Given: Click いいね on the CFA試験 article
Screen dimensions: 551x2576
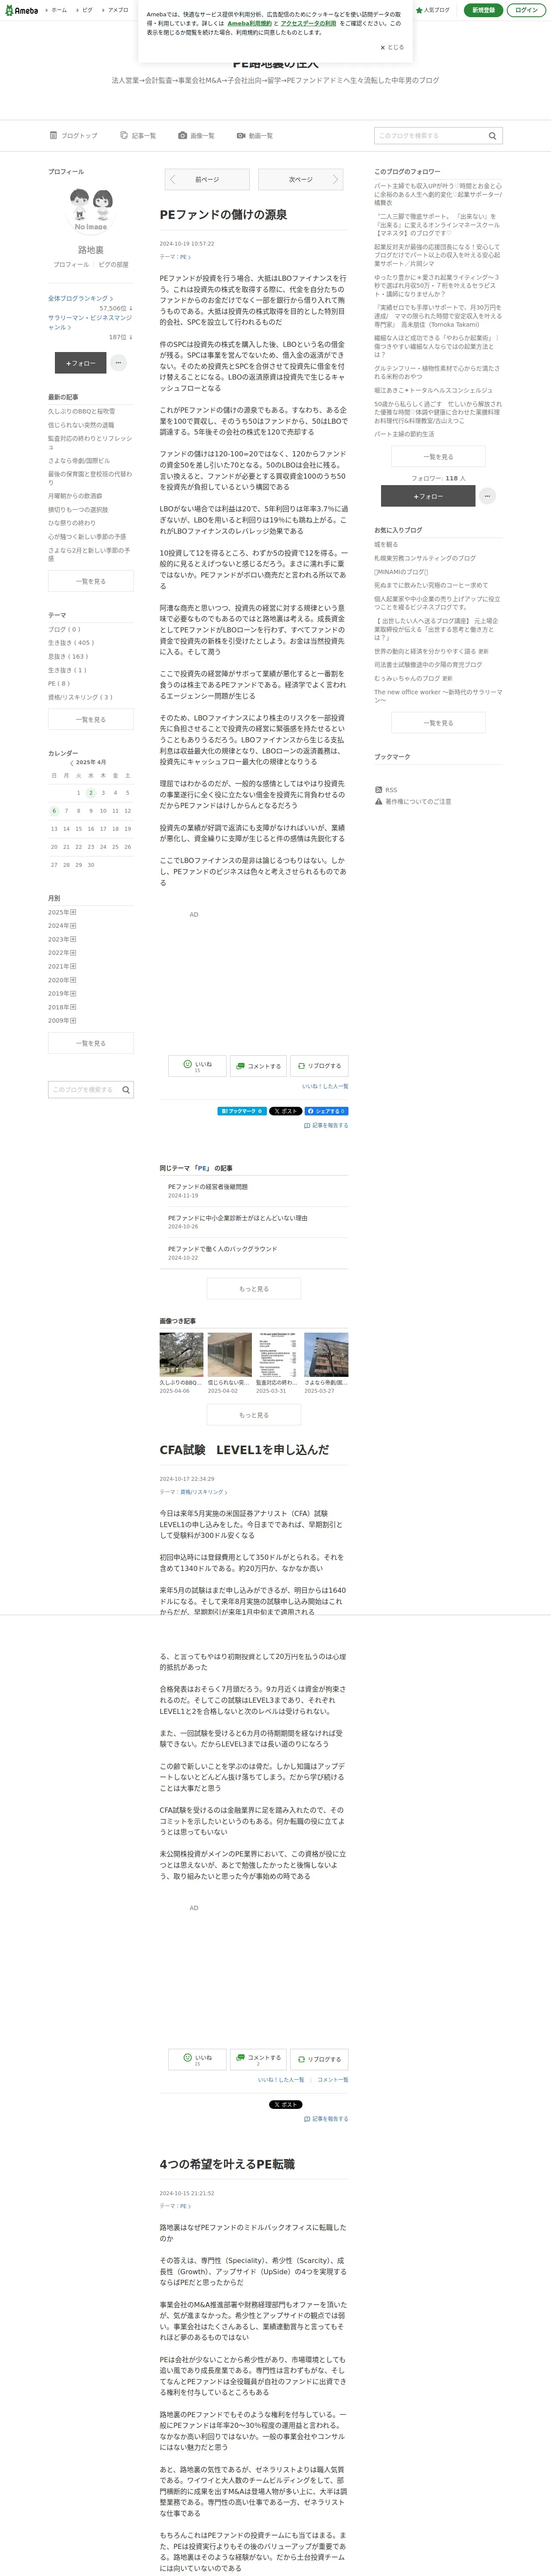Looking at the screenshot, I should (197, 2059).
